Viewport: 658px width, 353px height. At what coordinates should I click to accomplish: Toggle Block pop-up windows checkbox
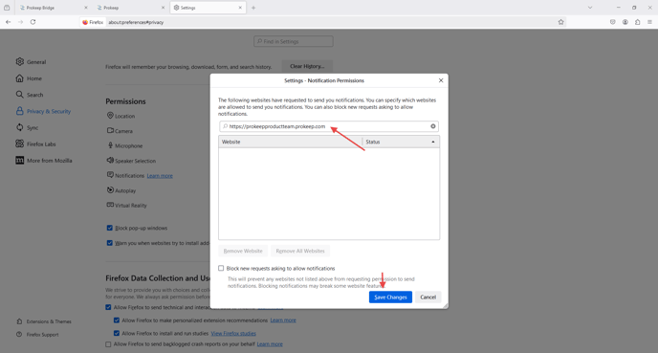pyautogui.click(x=110, y=228)
